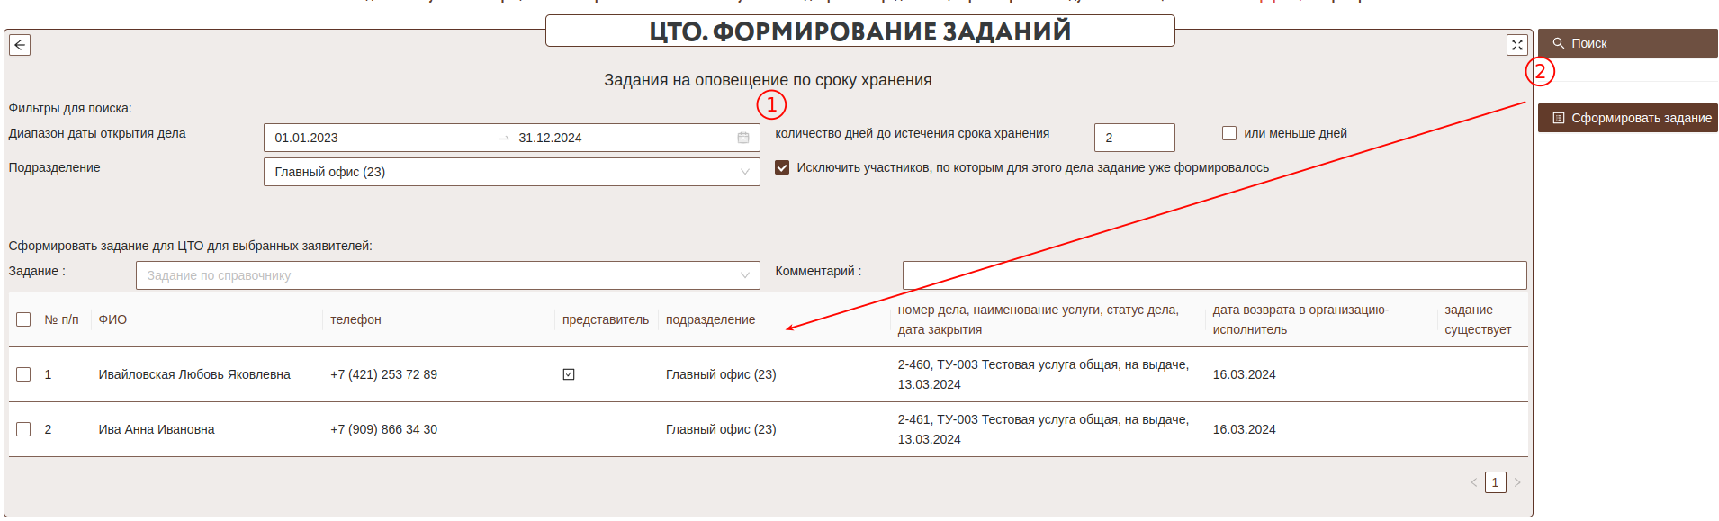Enable the 'или меньше дней' checkbox

[1229, 133]
